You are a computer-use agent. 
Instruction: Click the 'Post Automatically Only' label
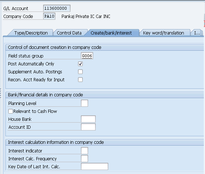pos(31,64)
